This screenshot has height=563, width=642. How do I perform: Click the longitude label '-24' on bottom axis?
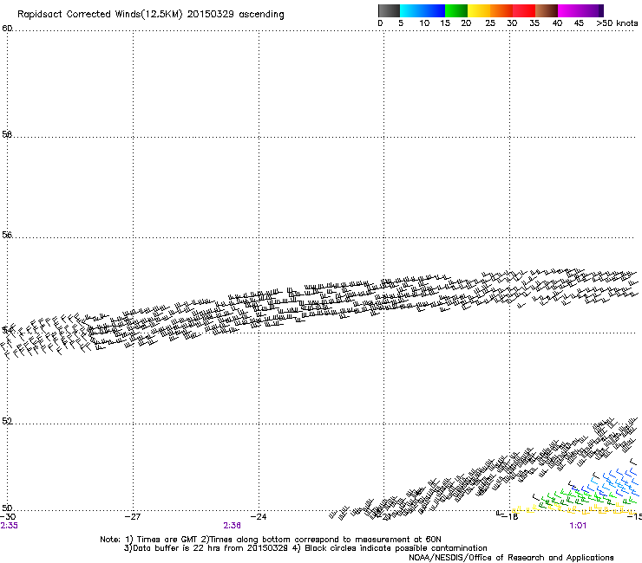click(259, 517)
